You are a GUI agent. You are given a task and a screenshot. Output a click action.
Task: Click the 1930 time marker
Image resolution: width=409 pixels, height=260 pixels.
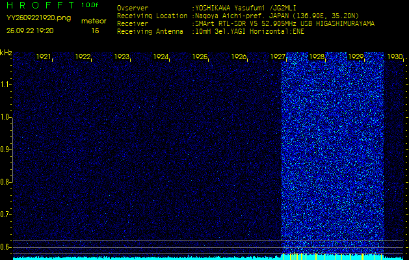click(x=395, y=57)
